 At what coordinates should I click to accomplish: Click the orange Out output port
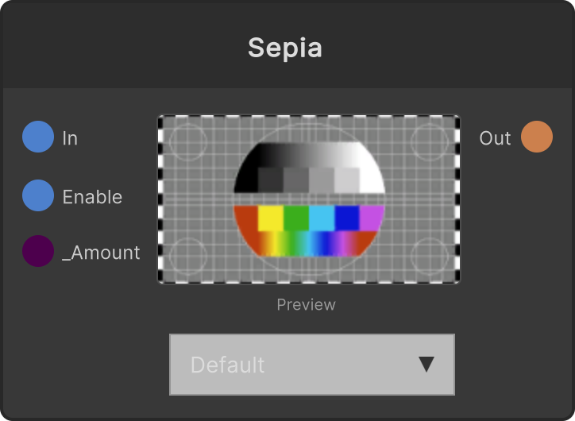537,137
